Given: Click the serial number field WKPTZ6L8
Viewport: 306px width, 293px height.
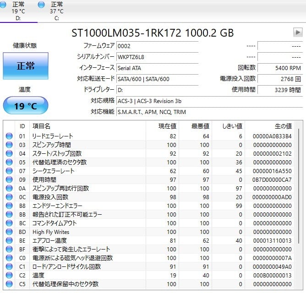Looking at the screenshot, I should [x=157, y=57].
